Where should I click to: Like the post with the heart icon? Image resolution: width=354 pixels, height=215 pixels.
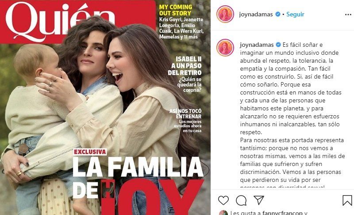tap(223, 200)
